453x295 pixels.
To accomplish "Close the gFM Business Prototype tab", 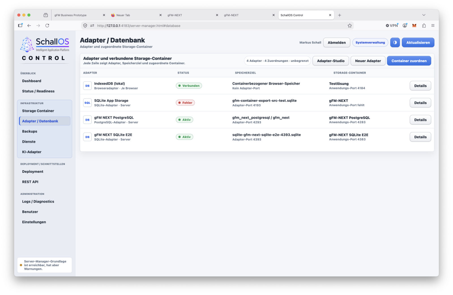I will (104, 15).
